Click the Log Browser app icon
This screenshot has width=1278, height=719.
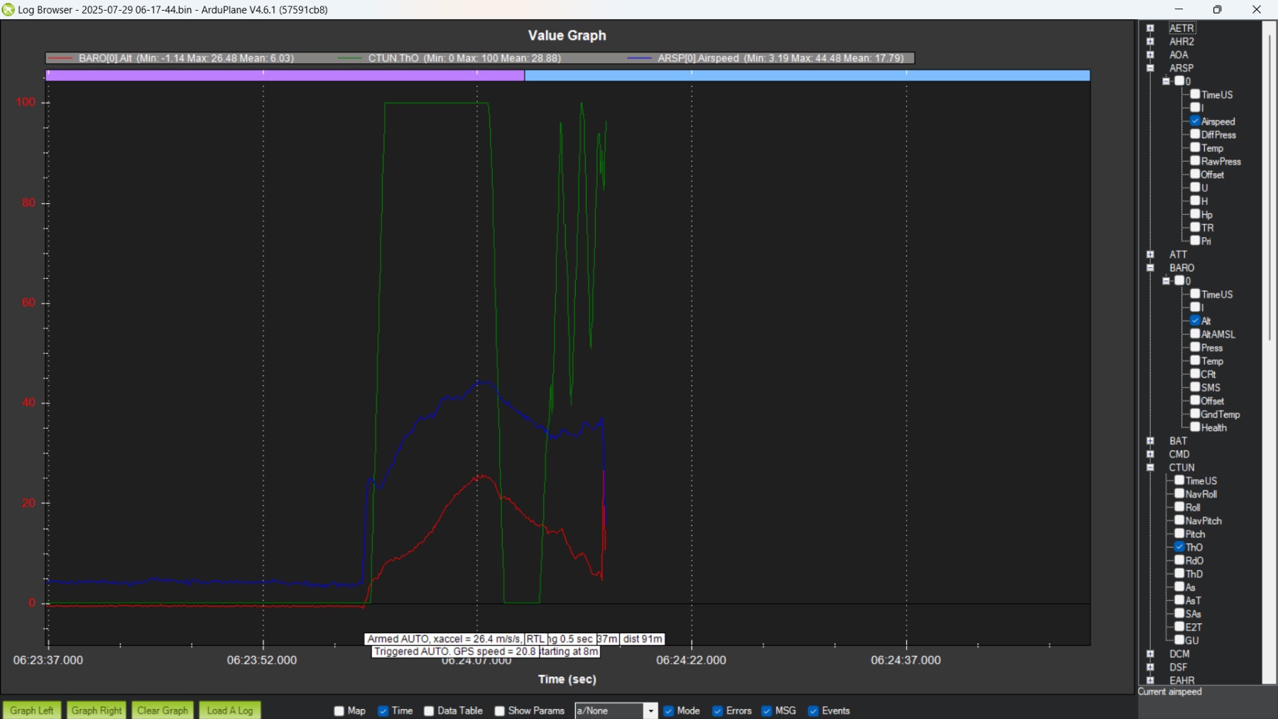click(x=9, y=10)
